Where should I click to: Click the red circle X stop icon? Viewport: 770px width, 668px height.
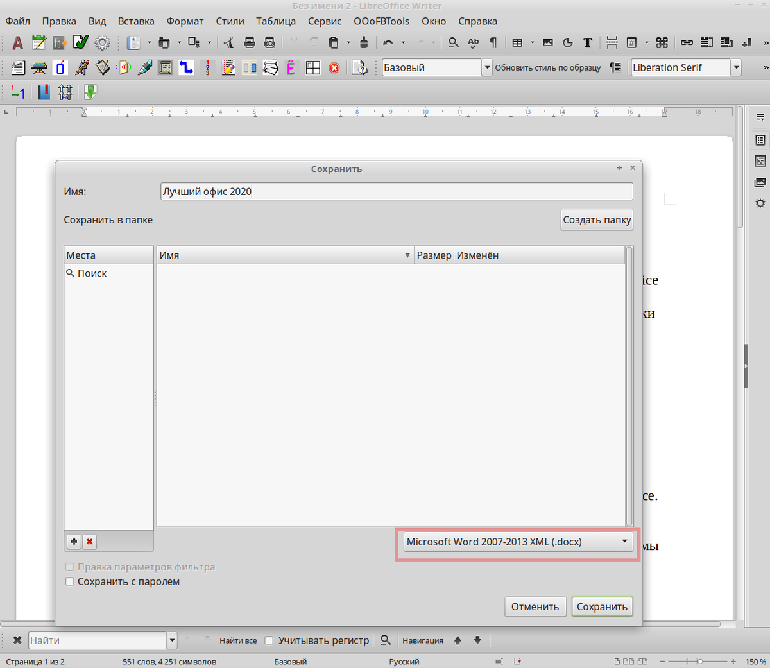(x=334, y=67)
